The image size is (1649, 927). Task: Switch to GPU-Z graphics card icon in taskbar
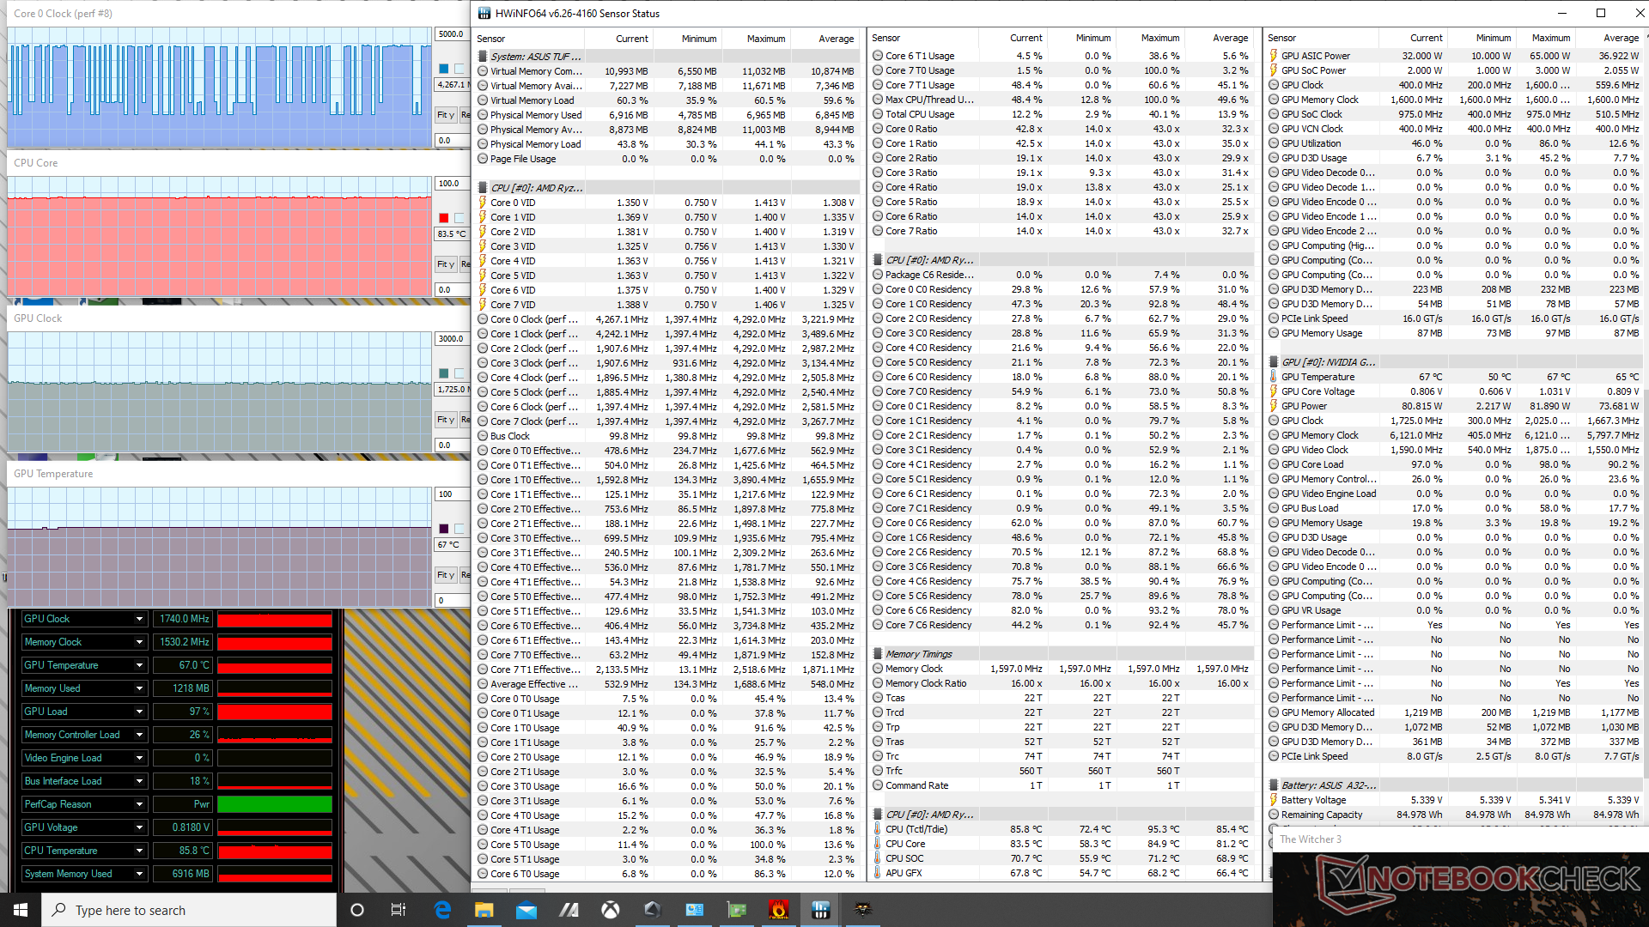pos(737,910)
